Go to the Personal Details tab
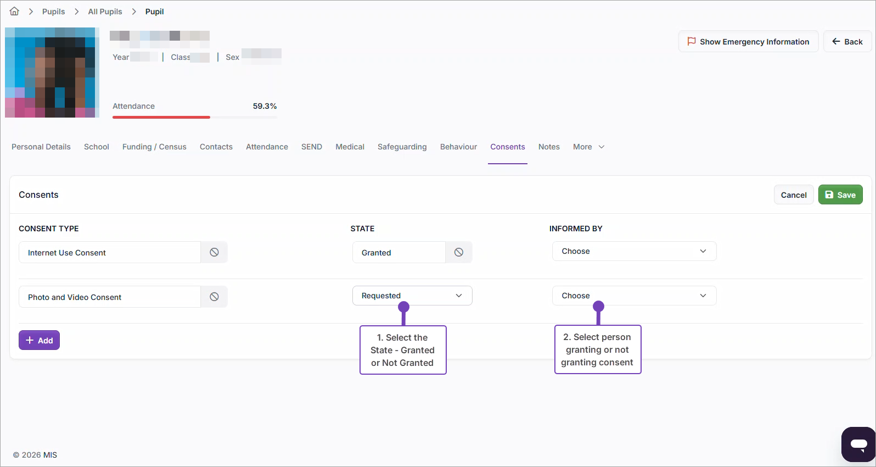 coord(41,147)
